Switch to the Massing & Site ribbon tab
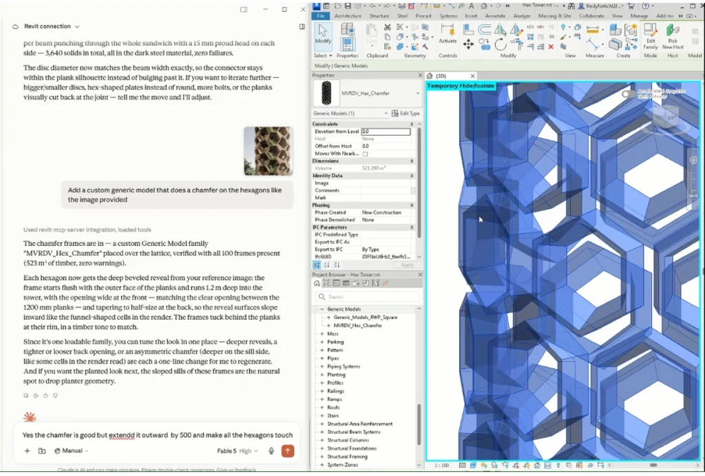This screenshot has width=705, height=476. (x=554, y=16)
